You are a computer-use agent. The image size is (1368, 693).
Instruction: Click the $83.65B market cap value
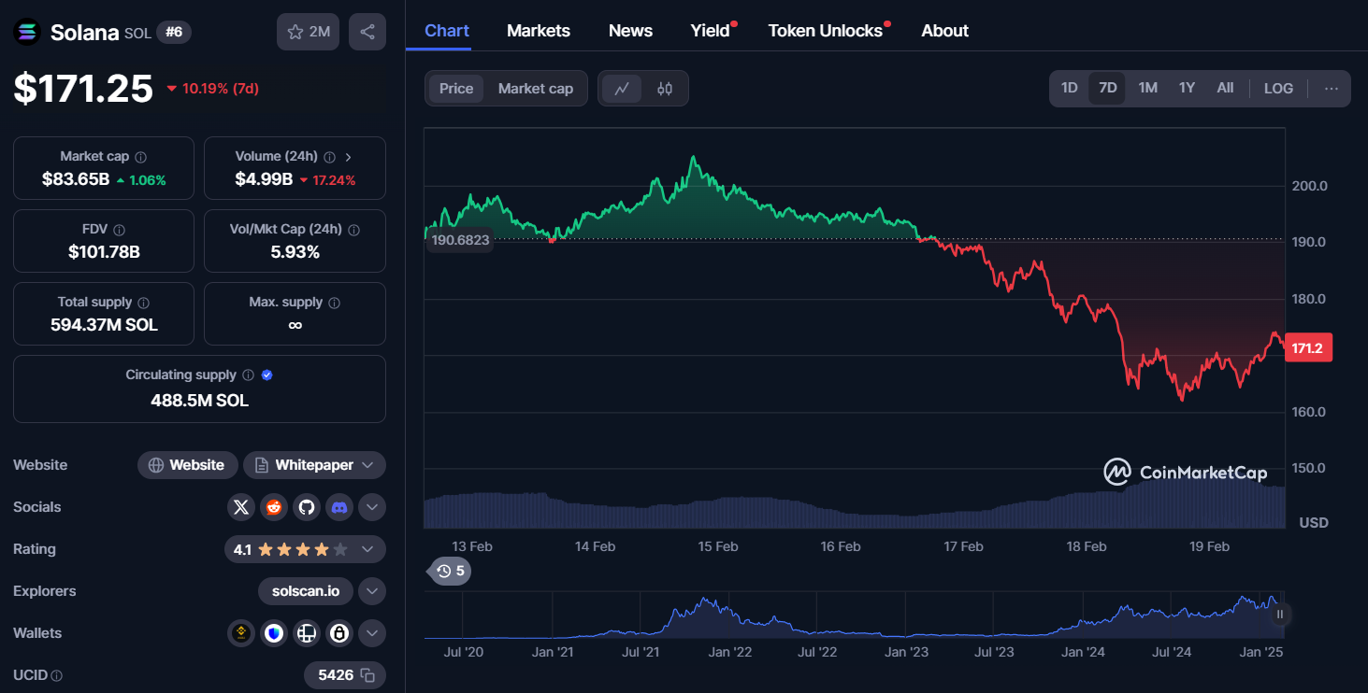click(76, 179)
